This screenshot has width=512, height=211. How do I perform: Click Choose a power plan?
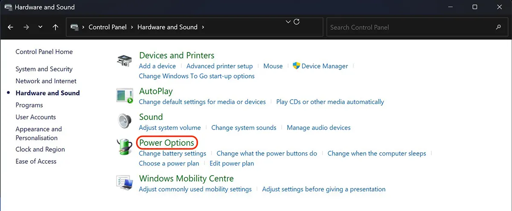(169, 163)
